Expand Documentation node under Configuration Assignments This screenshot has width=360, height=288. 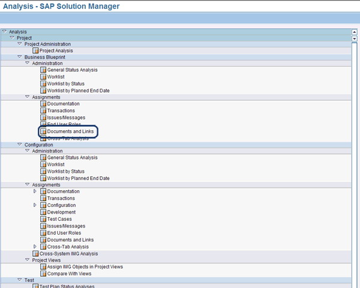tap(35, 191)
